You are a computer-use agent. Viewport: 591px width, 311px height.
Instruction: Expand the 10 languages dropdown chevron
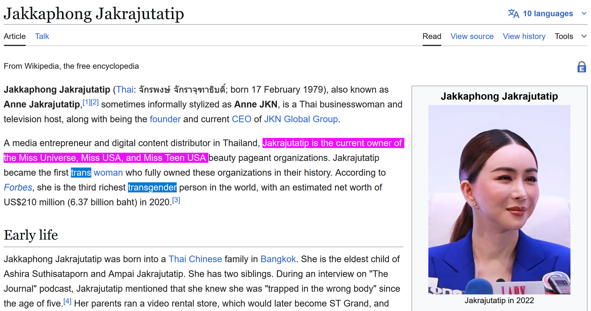click(584, 14)
